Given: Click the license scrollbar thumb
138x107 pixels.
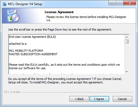Looking at the screenshot, I should [x=127, y=41].
